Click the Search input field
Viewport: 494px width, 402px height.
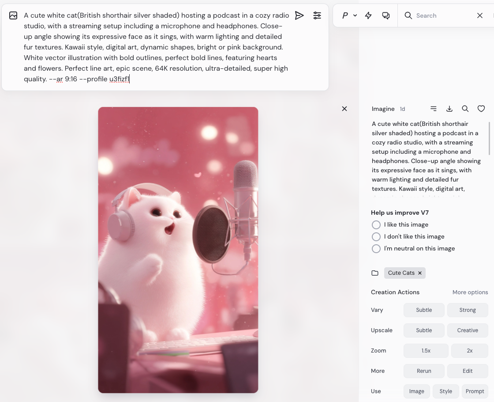(x=443, y=15)
